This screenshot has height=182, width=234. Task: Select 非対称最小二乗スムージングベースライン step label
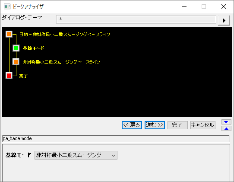click(x=61, y=62)
